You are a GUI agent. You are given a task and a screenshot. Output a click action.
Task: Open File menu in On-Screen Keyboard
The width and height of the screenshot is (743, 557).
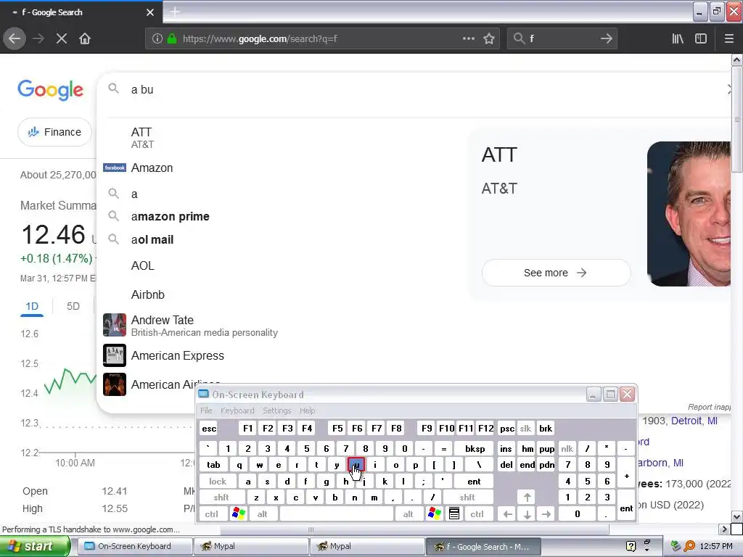pyautogui.click(x=206, y=410)
